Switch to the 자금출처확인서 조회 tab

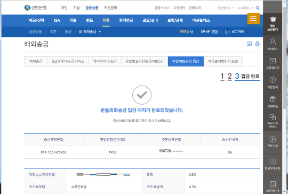point(223,61)
